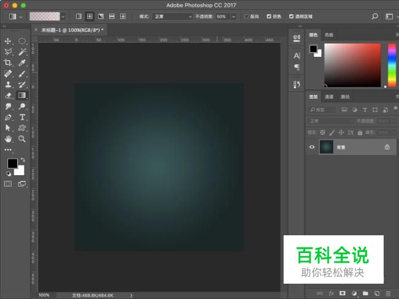This screenshot has height=299, width=399.
Task: Click the Gradient tool icon
Action: (x=22, y=95)
